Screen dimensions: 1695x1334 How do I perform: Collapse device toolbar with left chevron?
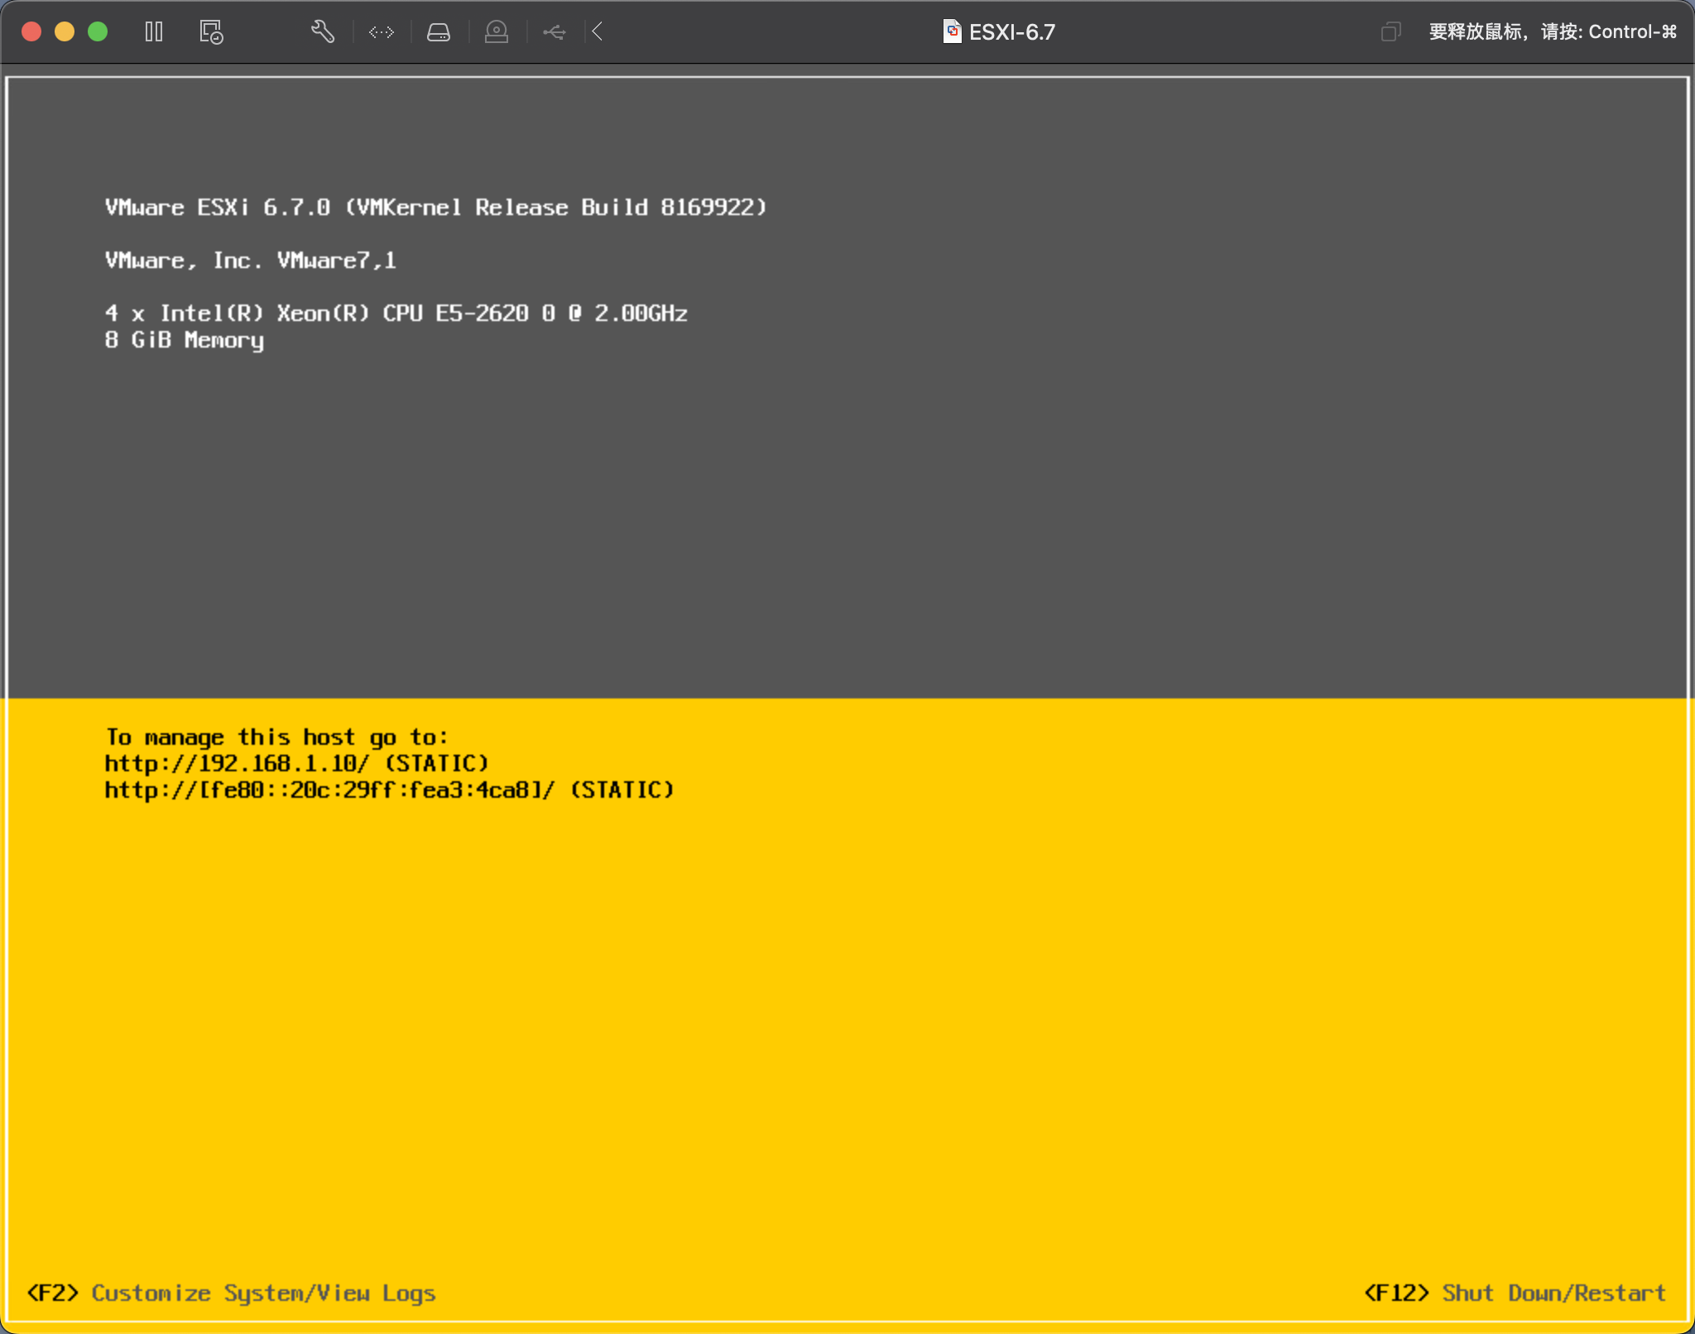(x=598, y=31)
